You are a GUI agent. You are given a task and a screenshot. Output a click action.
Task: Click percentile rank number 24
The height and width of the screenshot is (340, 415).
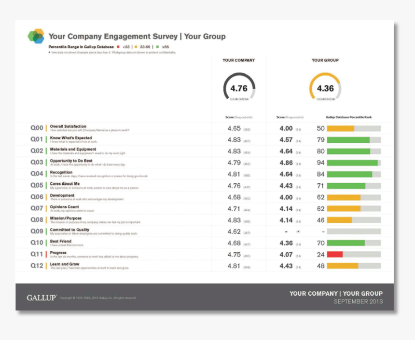click(x=320, y=255)
